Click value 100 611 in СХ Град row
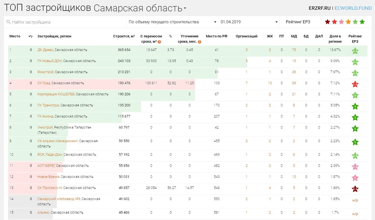 [x=151, y=83]
